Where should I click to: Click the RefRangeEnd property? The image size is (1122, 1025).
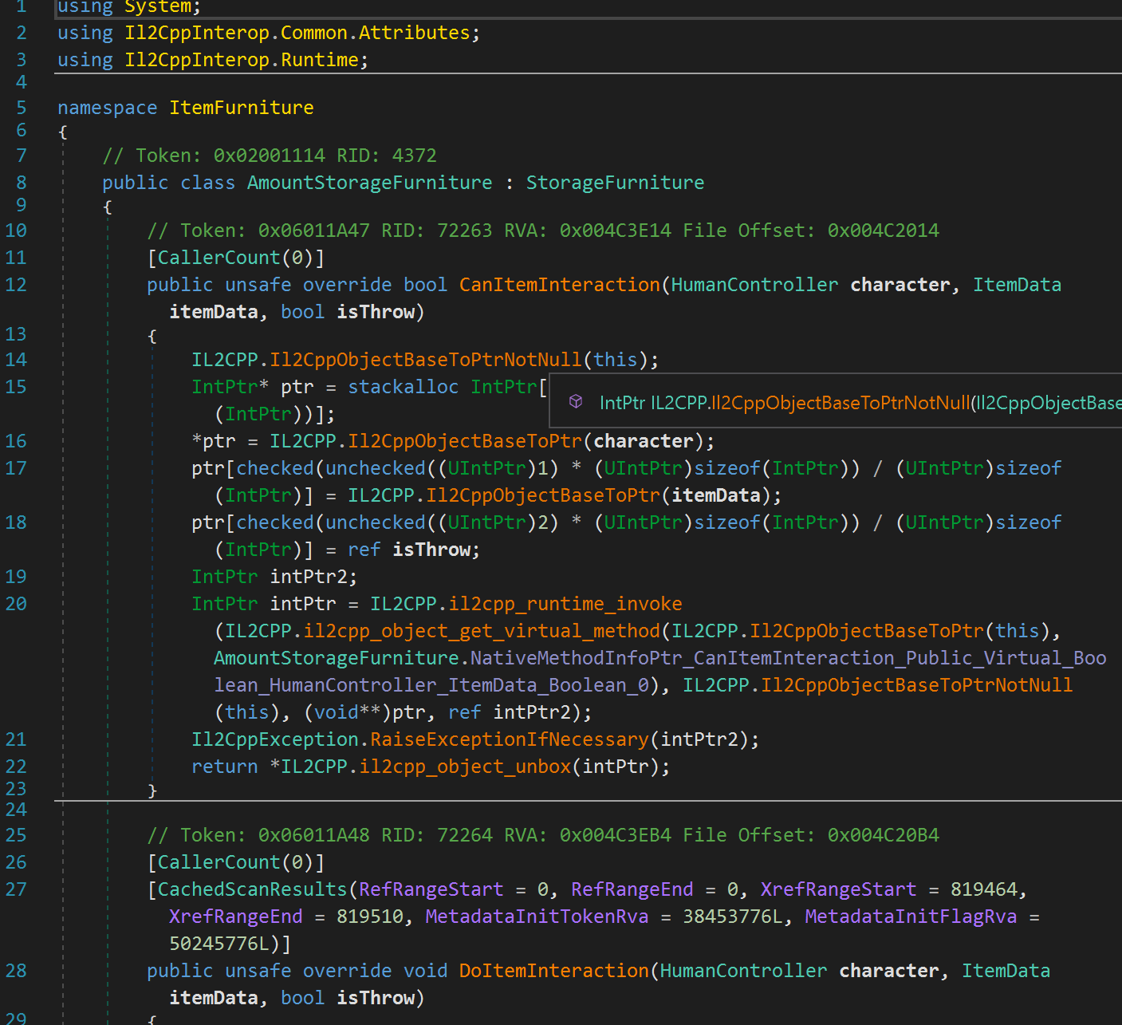click(x=632, y=889)
